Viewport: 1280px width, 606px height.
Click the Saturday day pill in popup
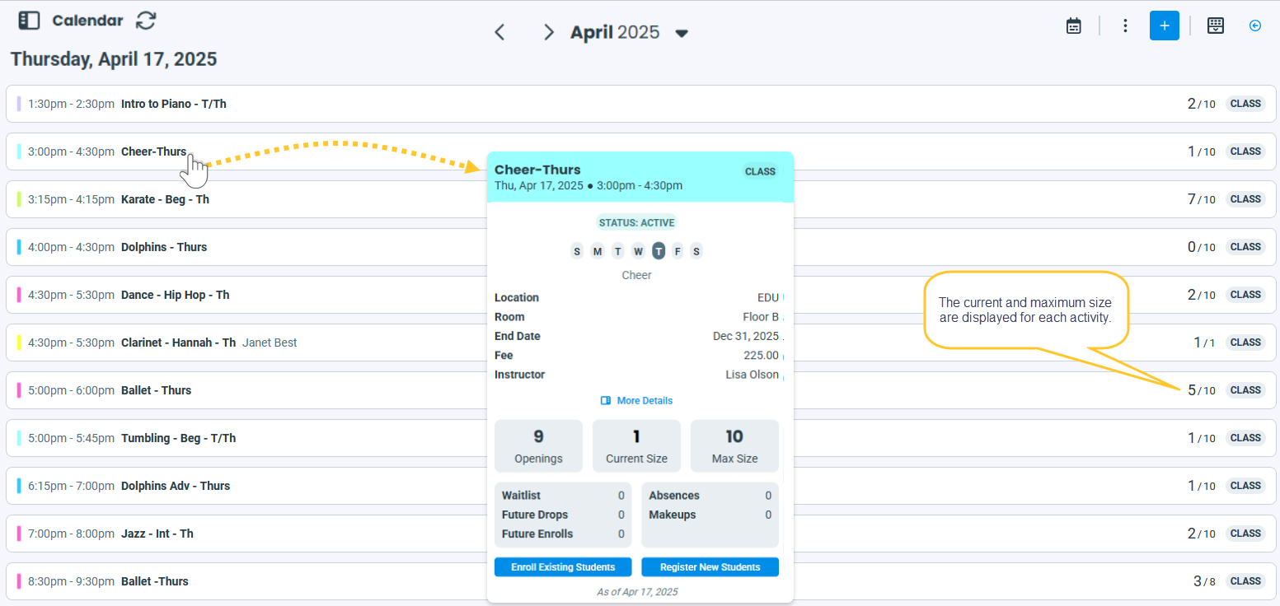point(696,251)
